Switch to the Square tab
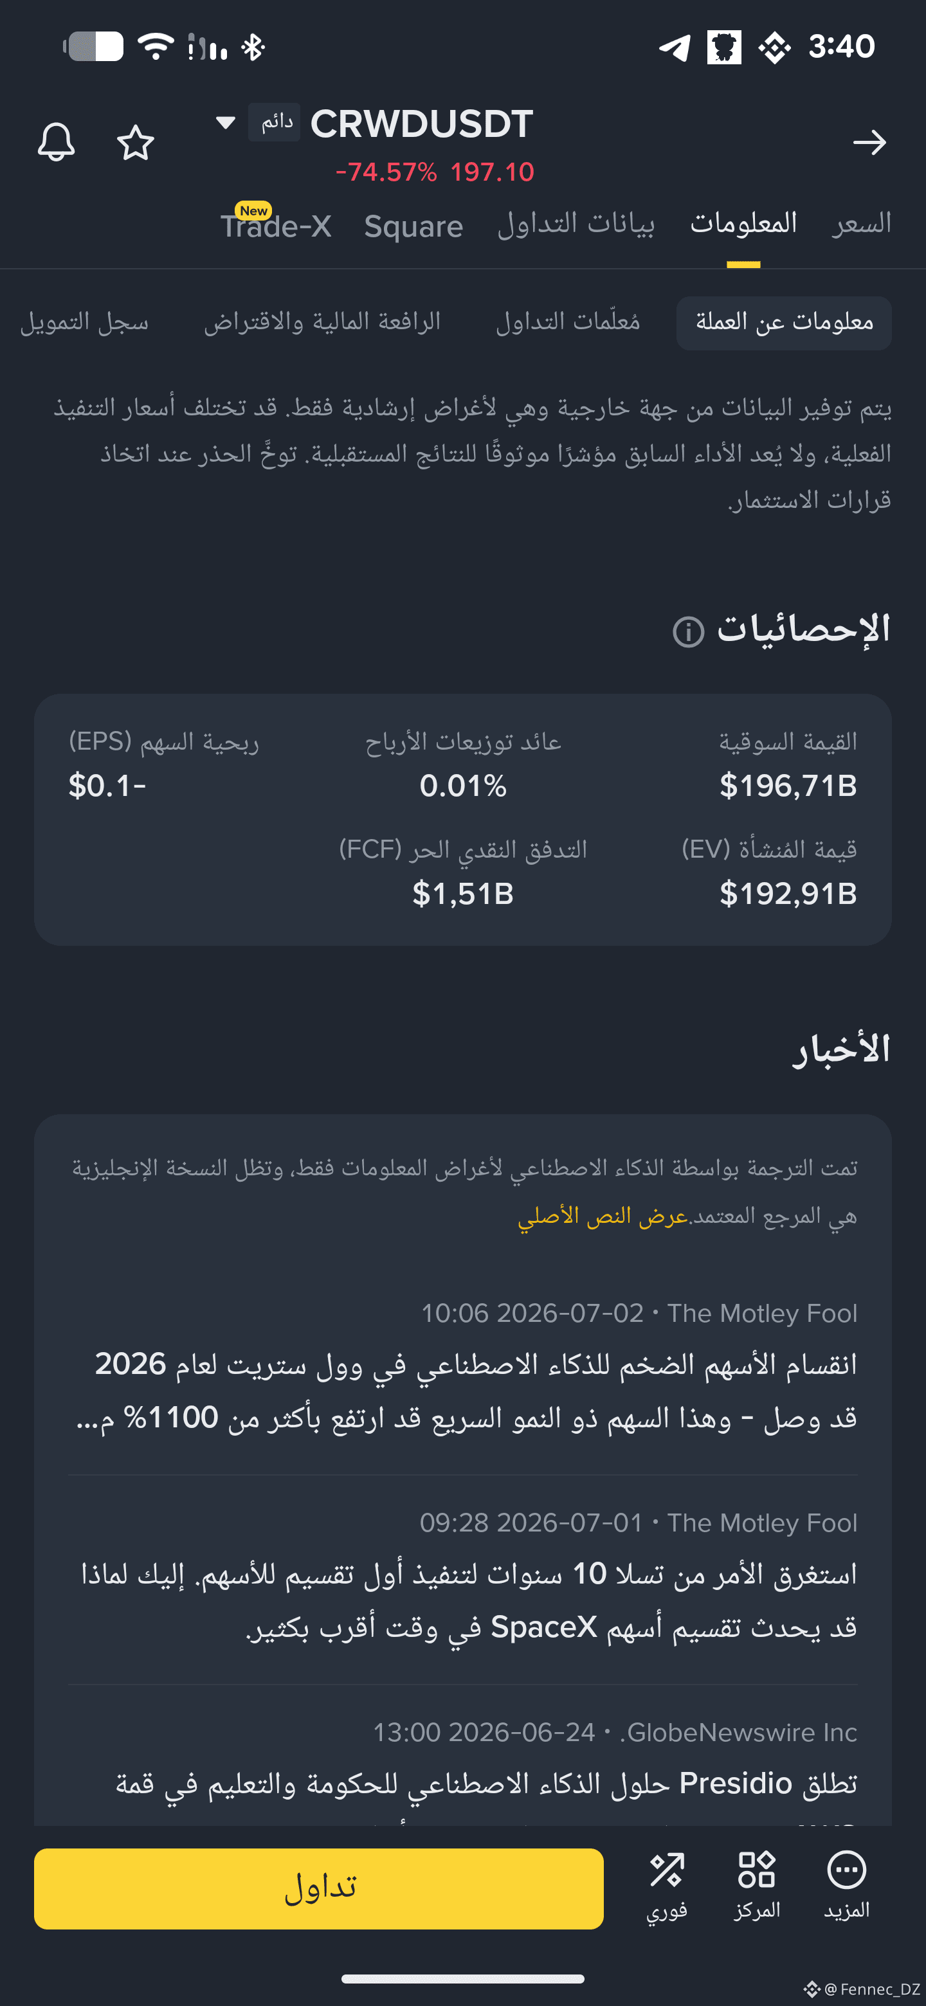926x2006 pixels. 413,226
